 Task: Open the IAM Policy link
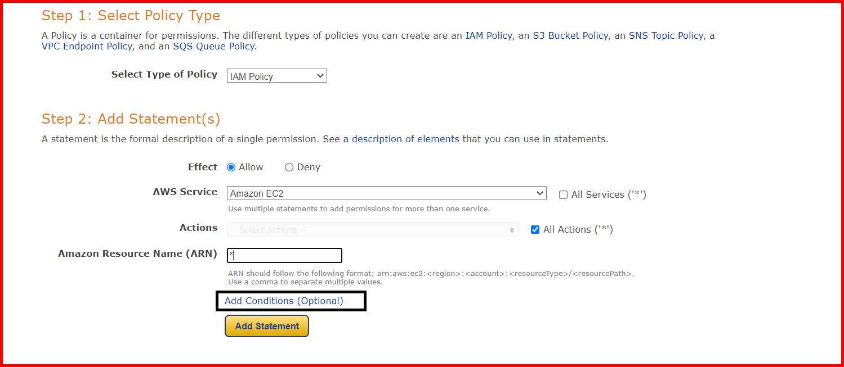pyautogui.click(x=488, y=35)
